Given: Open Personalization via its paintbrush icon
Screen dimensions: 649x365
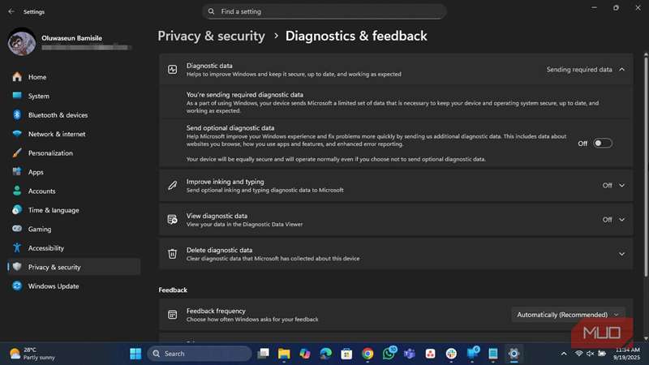Looking at the screenshot, I should pyautogui.click(x=16, y=153).
